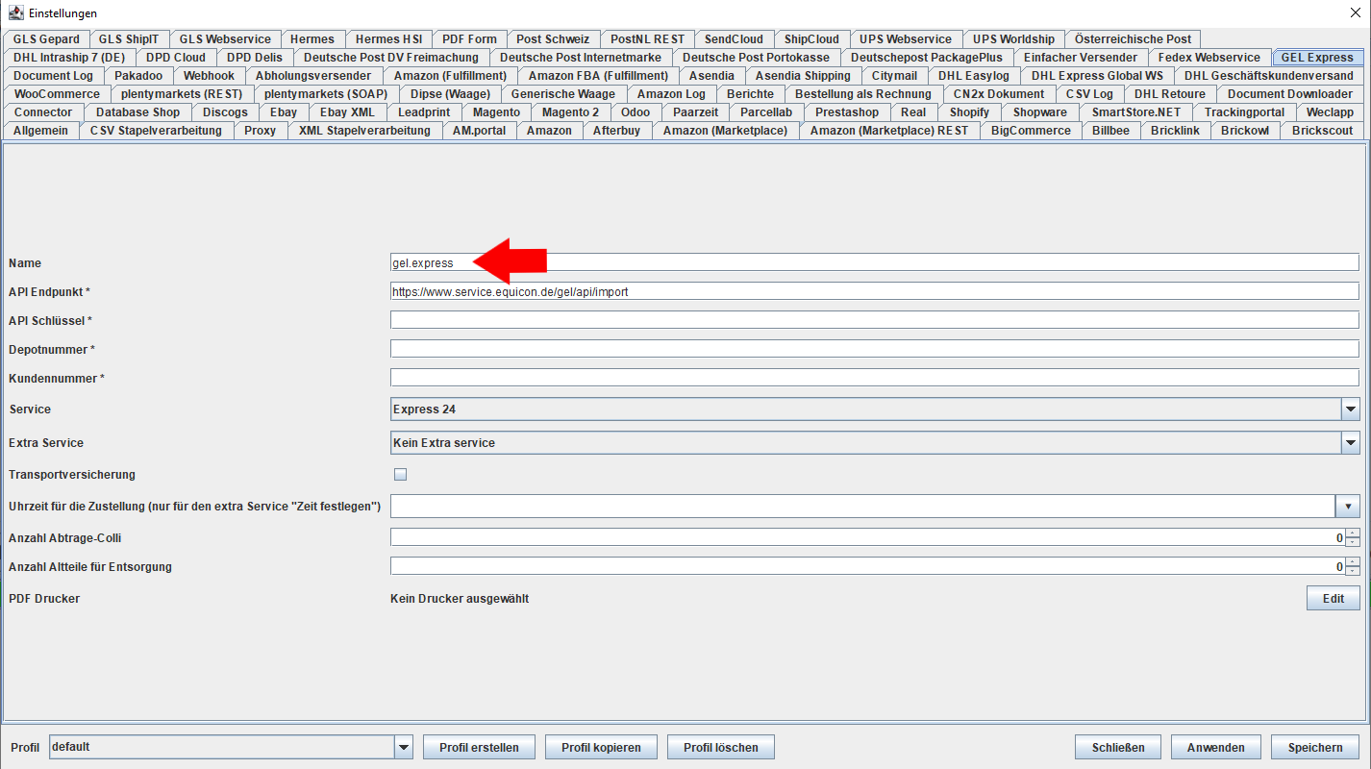Screen dimensions: 1371x769
Task: Switch to the Afterbuy tab
Action: coord(616,131)
